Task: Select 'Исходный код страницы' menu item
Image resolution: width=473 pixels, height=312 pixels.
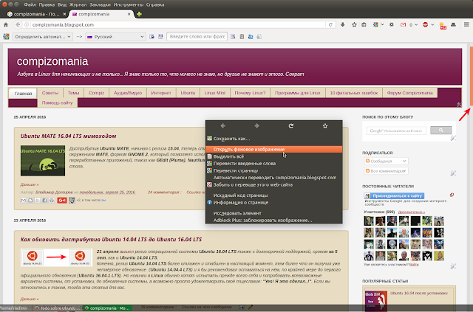Action: click(274, 195)
